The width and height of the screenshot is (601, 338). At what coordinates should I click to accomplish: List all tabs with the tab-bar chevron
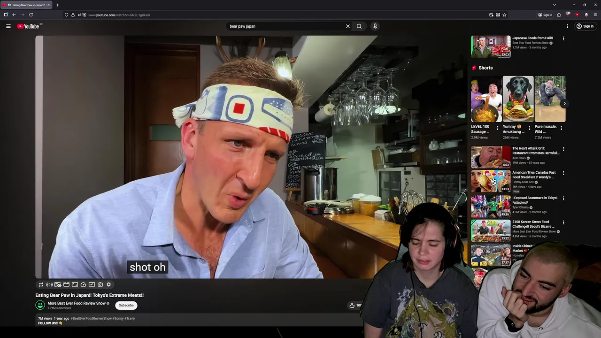click(554, 5)
